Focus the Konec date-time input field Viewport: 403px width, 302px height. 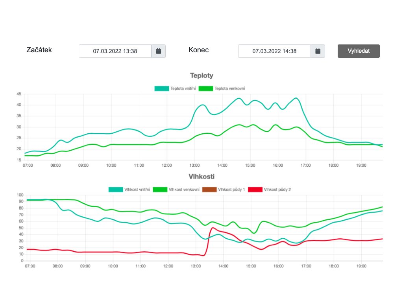[274, 51]
